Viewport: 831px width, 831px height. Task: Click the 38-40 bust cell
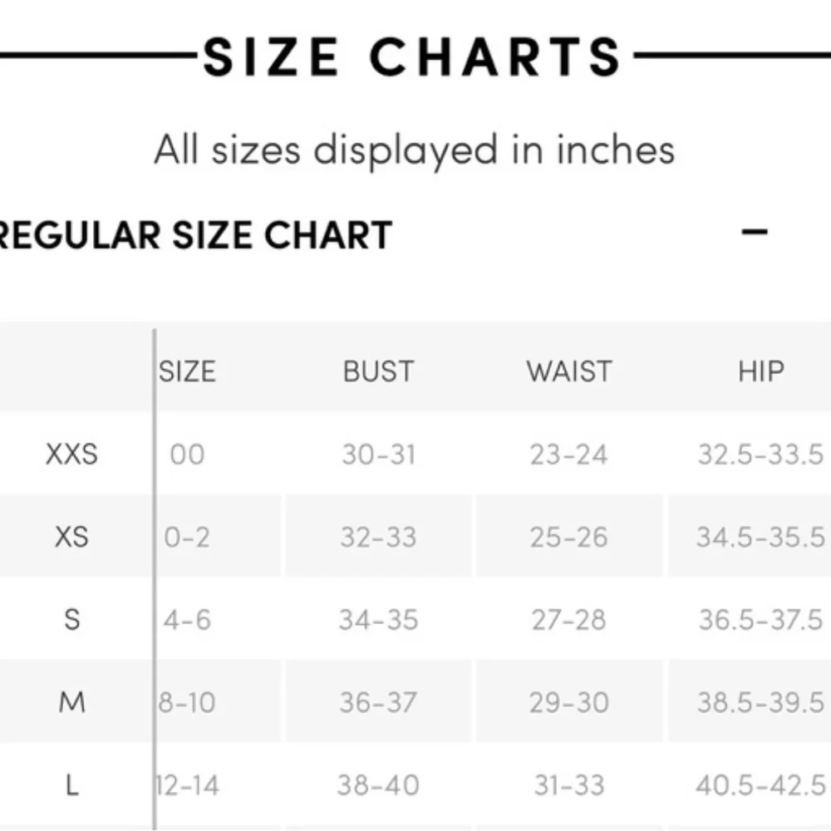coord(378,785)
